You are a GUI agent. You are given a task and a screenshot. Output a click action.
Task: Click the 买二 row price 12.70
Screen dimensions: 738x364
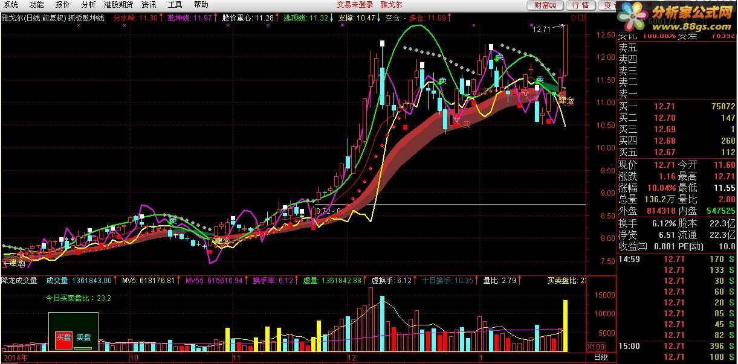pos(665,118)
